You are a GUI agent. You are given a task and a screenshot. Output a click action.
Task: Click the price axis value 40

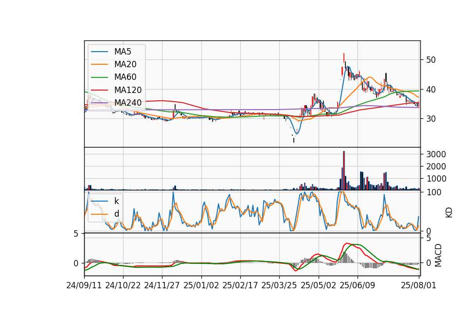tap(431, 90)
